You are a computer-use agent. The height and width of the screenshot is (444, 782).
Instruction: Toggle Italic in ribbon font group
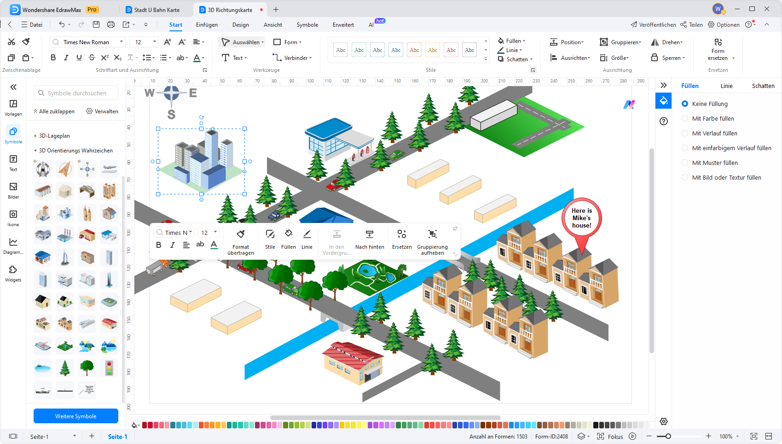click(x=66, y=58)
